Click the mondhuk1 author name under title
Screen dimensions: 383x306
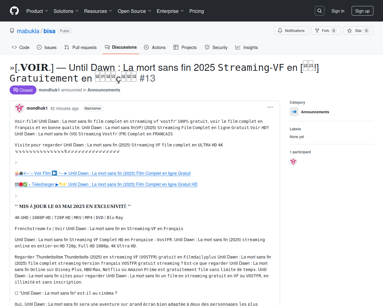point(49,90)
